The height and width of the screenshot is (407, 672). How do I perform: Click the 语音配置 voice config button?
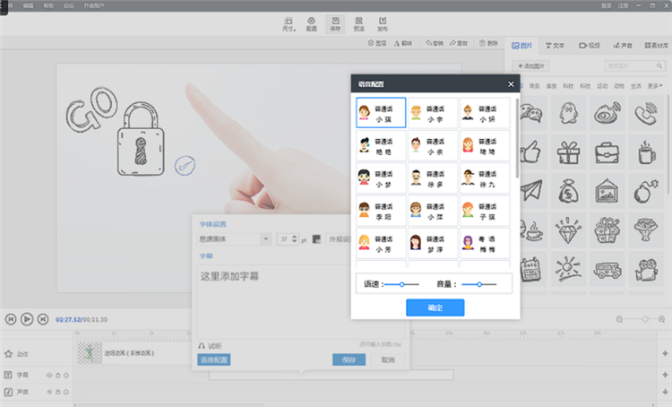214,359
